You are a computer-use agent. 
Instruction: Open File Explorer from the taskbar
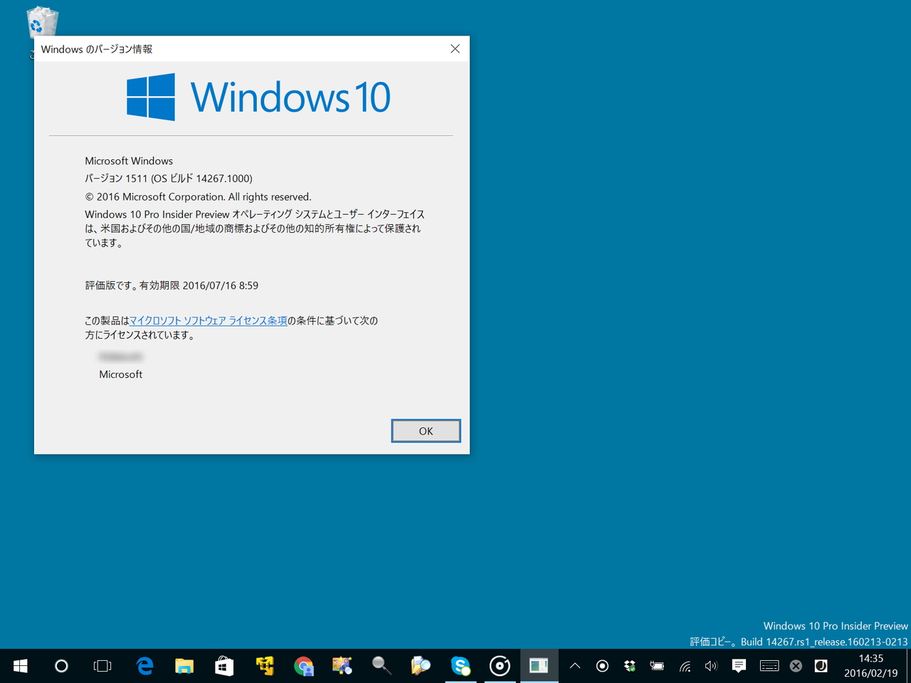pos(184,666)
